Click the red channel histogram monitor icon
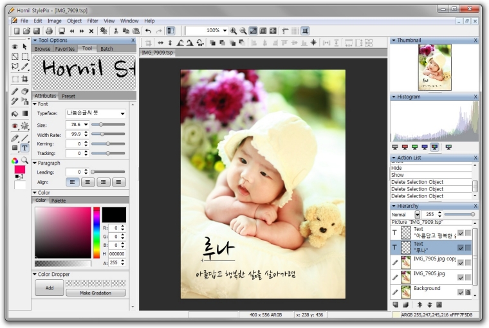This screenshot has width=489, height=328. click(x=405, y=147)
